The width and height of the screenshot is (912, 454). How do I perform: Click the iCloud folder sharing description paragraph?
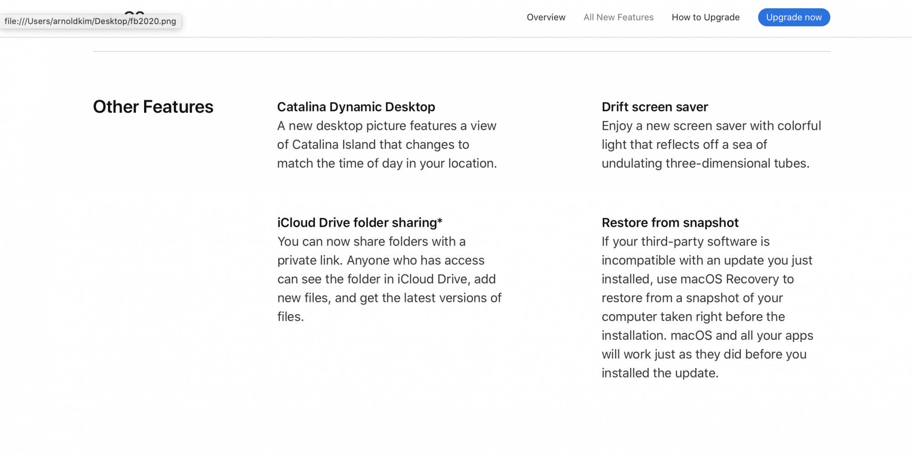tap(389, 279)
